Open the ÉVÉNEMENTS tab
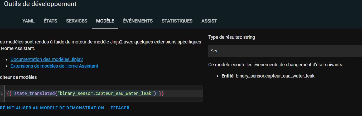 pos(138,21)
